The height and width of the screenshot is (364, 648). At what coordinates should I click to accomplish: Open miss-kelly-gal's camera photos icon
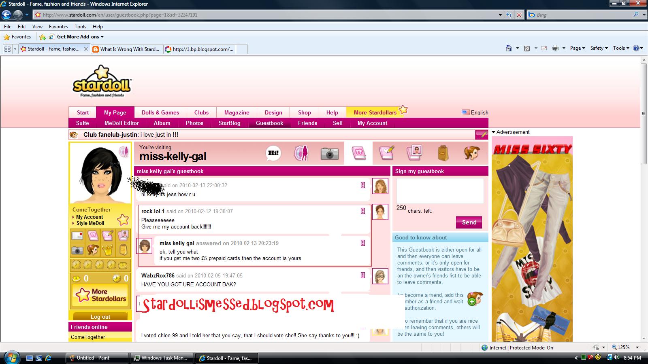[330, 153]
